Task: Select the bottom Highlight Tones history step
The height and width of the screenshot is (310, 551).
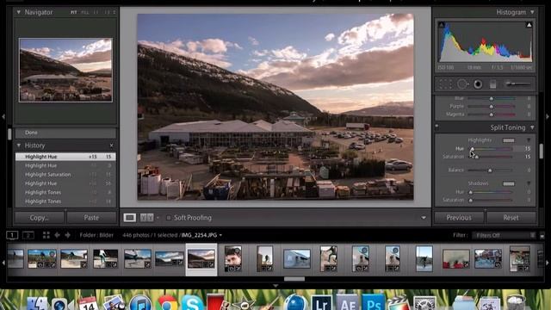Action: [65, 201]
